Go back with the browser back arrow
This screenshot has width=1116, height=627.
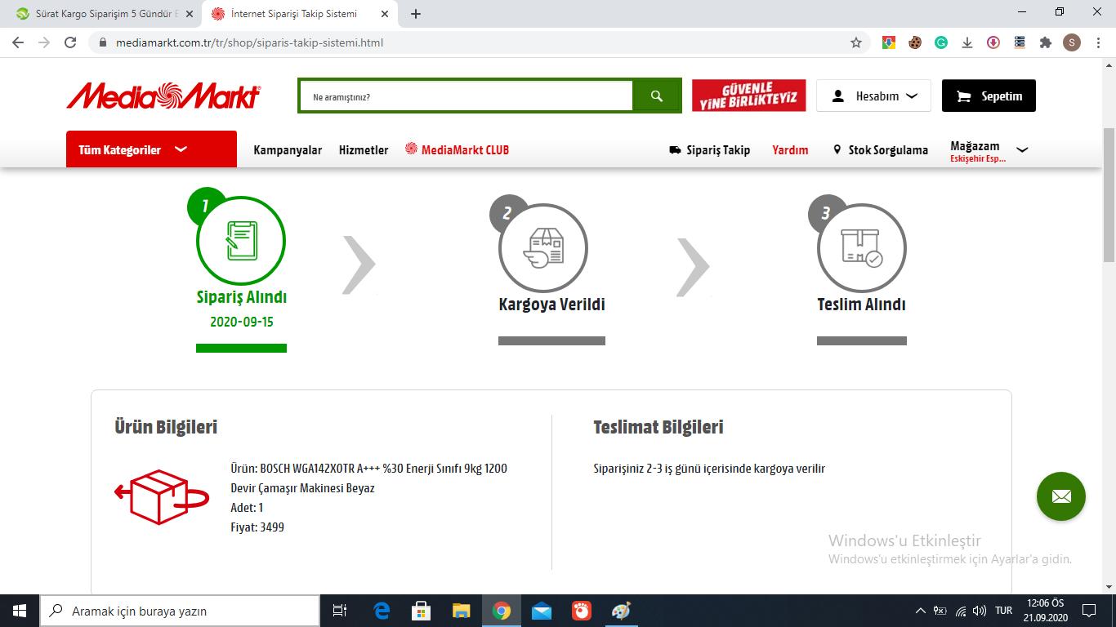click(x=18, y=42)
